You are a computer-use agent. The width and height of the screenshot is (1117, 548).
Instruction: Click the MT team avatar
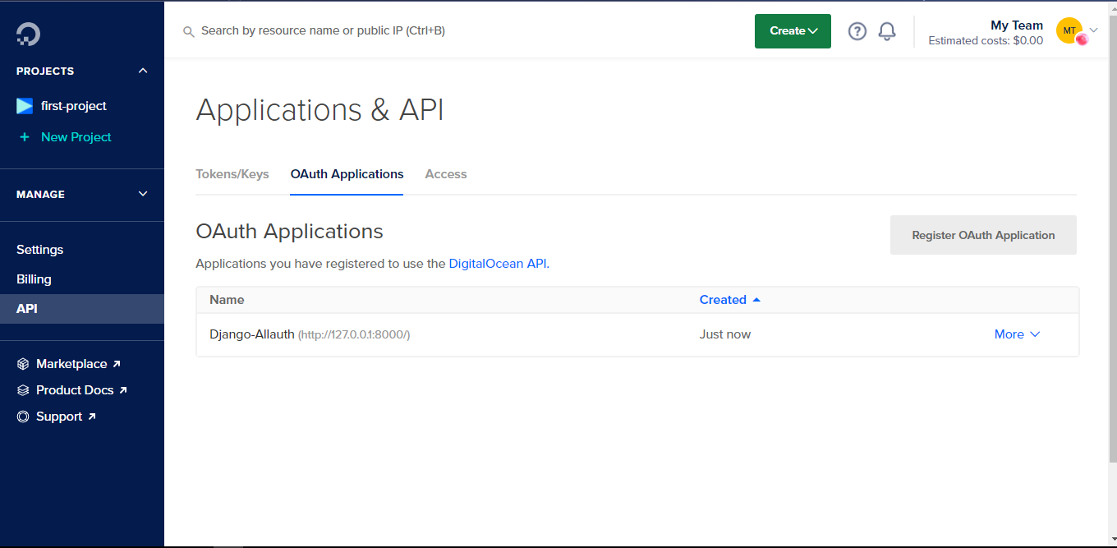pos(1069,30)
